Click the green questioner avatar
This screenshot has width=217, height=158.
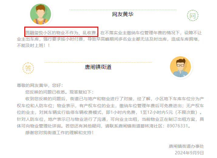click(x=41, y=14)
